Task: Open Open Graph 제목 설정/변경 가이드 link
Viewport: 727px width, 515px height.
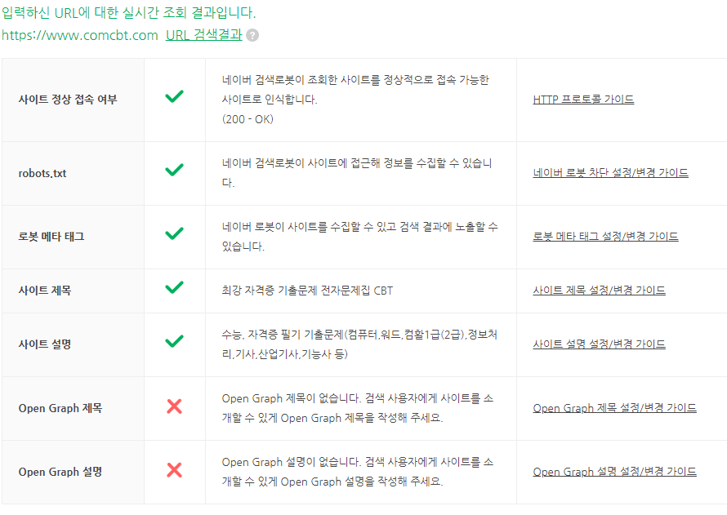Action: point(614,408)
